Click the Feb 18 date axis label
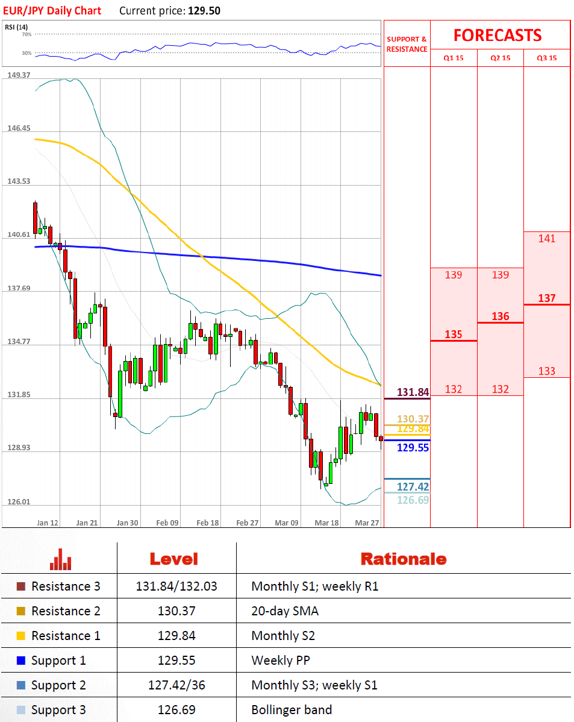The width and height of the screenshot is (574, 722). click(x=208, y=523)
